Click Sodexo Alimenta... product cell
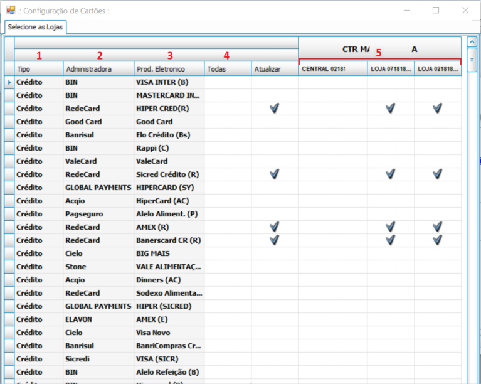481x384 pixels. [x=169, y=293]
